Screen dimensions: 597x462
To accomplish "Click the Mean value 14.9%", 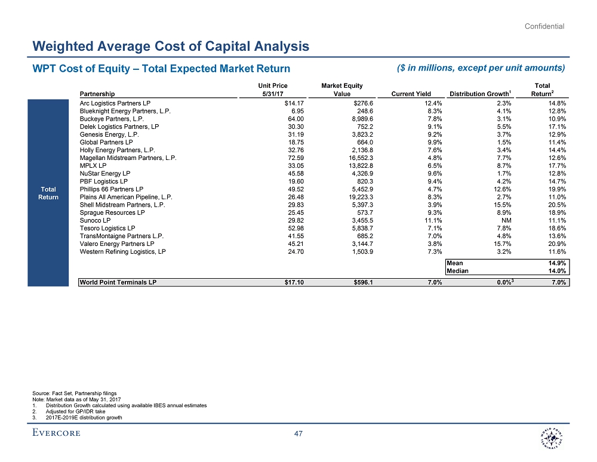I will point(556,263).
